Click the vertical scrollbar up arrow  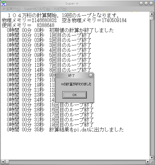click(x=152, y=14)
